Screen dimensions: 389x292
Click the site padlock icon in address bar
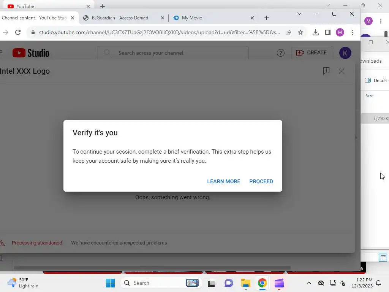pyautogui.click(x=33, y=32)
